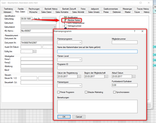This screenshot has width=156, height=123.
Task: Switch to the Rechnungen tab
Action: tap(34, 9)
